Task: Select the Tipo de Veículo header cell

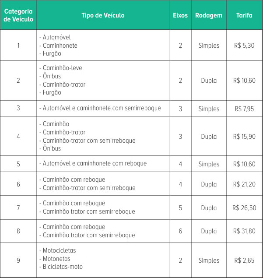Action: [x=103, y=15]
